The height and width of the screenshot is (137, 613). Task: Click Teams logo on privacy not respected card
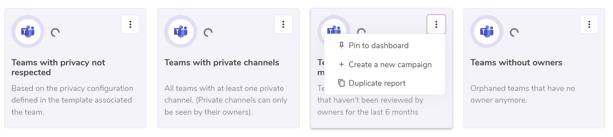[28, 31]
